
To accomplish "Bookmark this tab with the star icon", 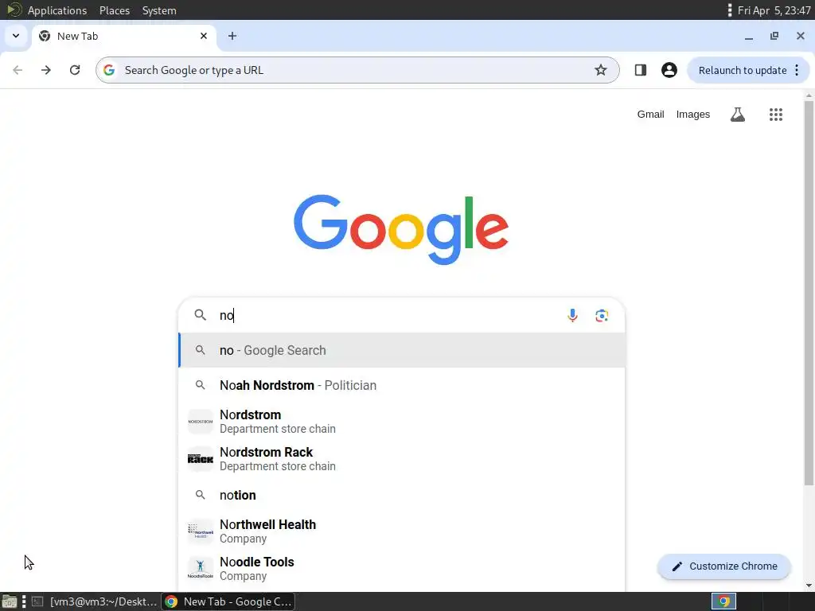I will tap(601, 70).
